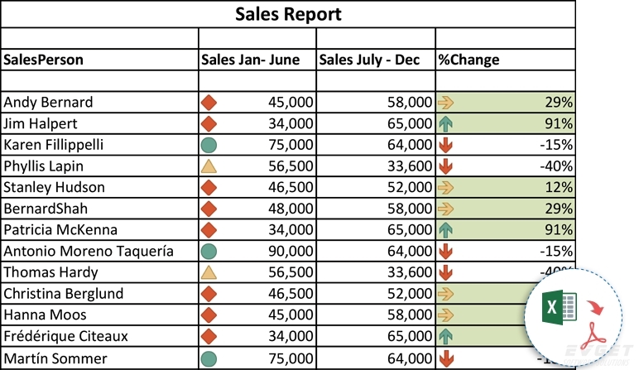Click the red diamond beside Andy Bernard's sales

209,103
